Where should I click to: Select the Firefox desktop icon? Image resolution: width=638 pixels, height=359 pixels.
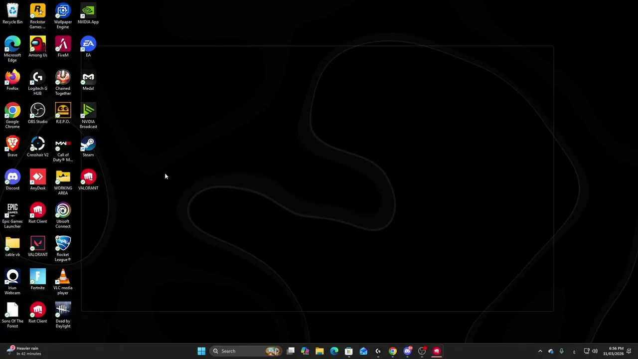point(12,80)
